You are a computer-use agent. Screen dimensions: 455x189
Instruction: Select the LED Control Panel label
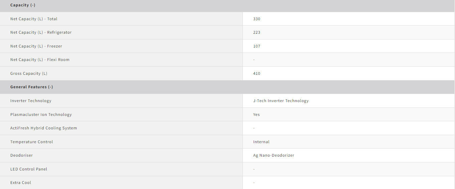[29, 169]
